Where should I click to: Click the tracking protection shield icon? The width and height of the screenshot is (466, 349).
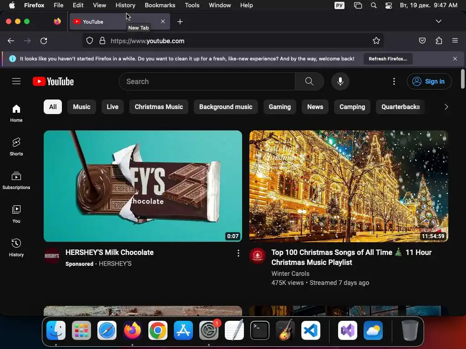click(x=90, y=40)
